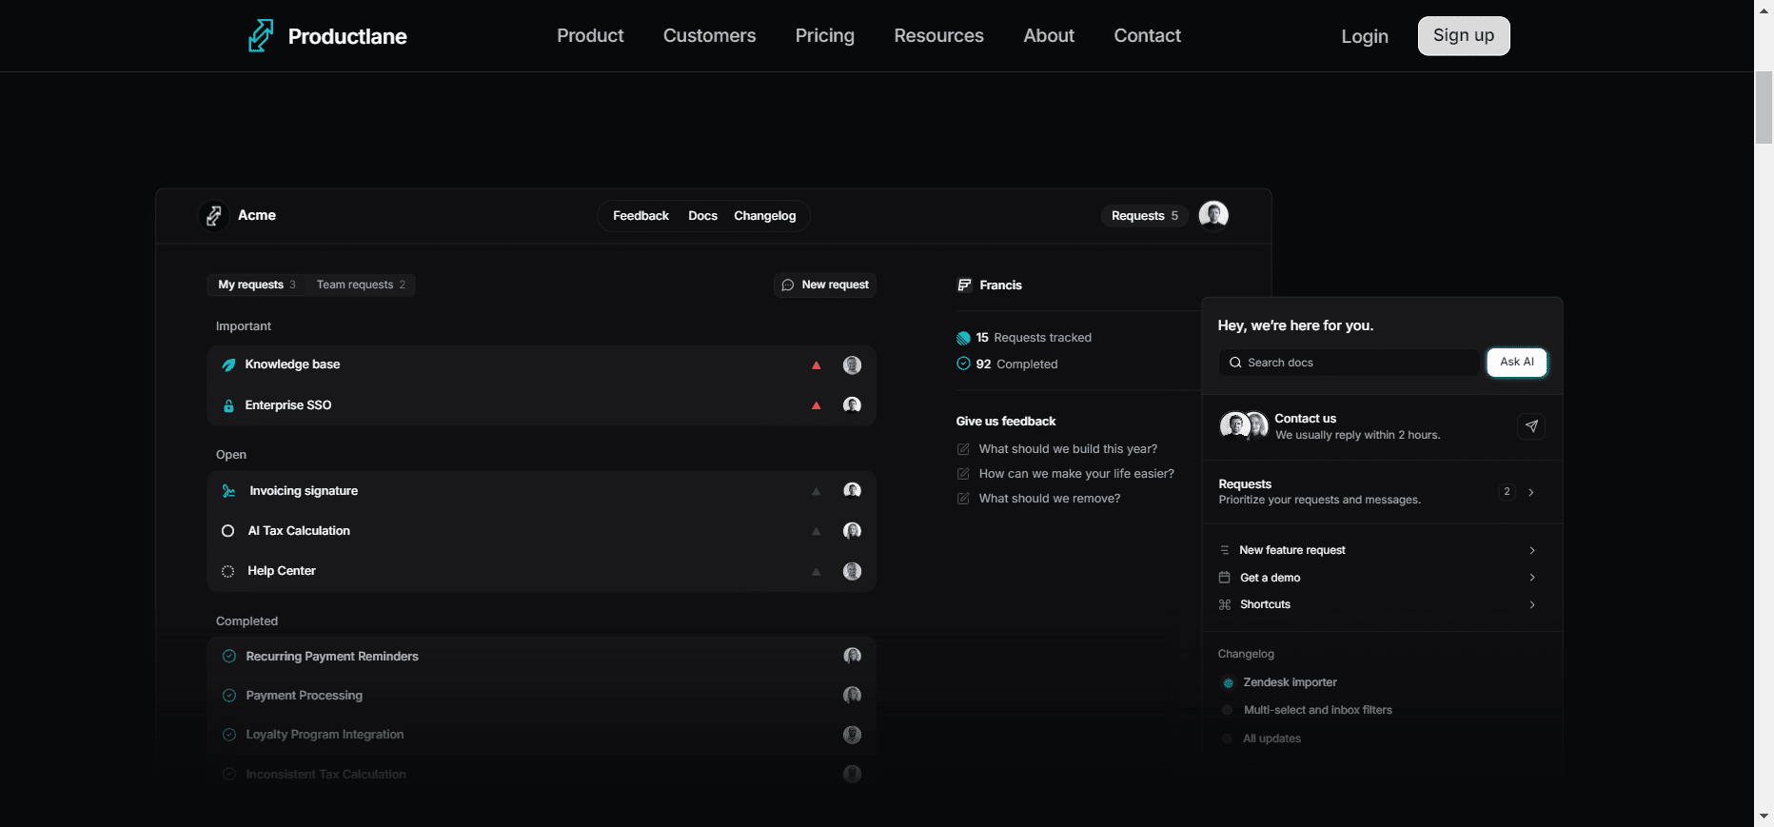Expand New feature request chevron

(1532, 550)
